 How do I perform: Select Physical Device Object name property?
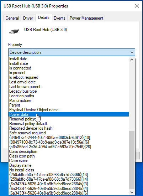pos(69,110)
